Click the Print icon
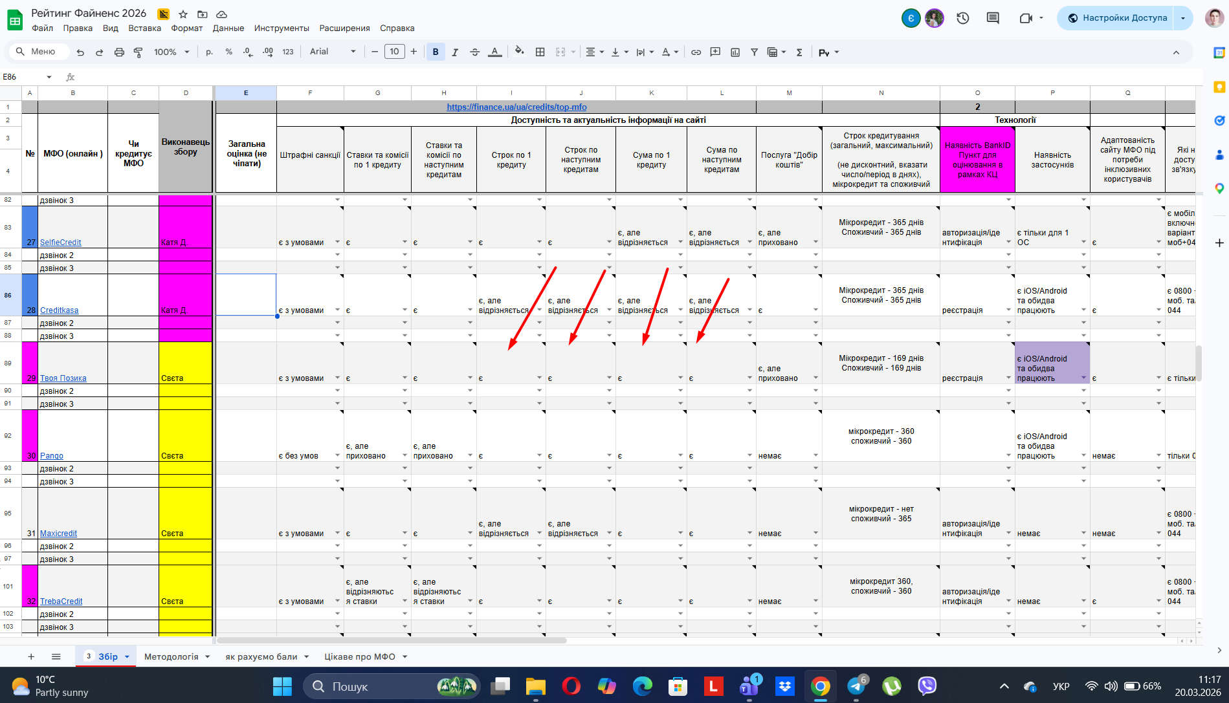The width and height of the screenshot is (1229, 703). pyautogui.click(x=119, y=52)
